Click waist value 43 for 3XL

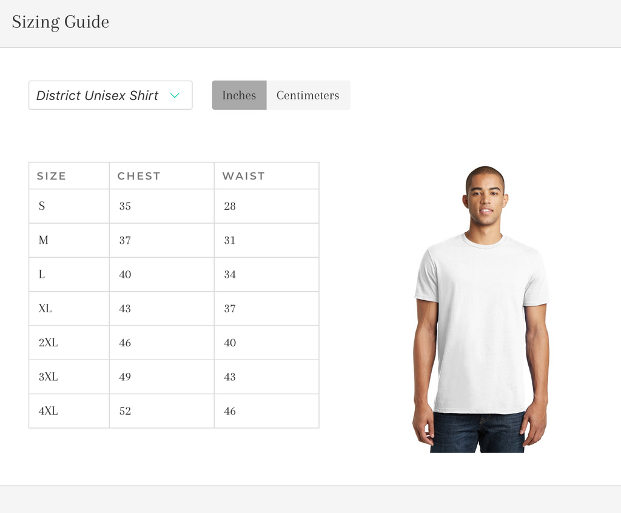coord(230,377)
